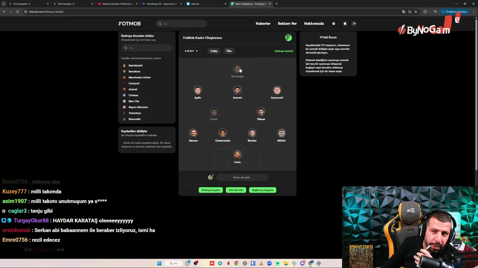Select the Barcelona team crest
The width and height of the screenshot is (478, 268).
pyautogui.click(x=124, y=71)
